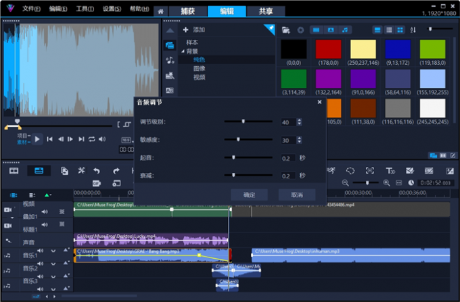The height and width of the screenshot is (302, 460).
Task: Open the media library panel icon
Action: click(x=170, y=45)
